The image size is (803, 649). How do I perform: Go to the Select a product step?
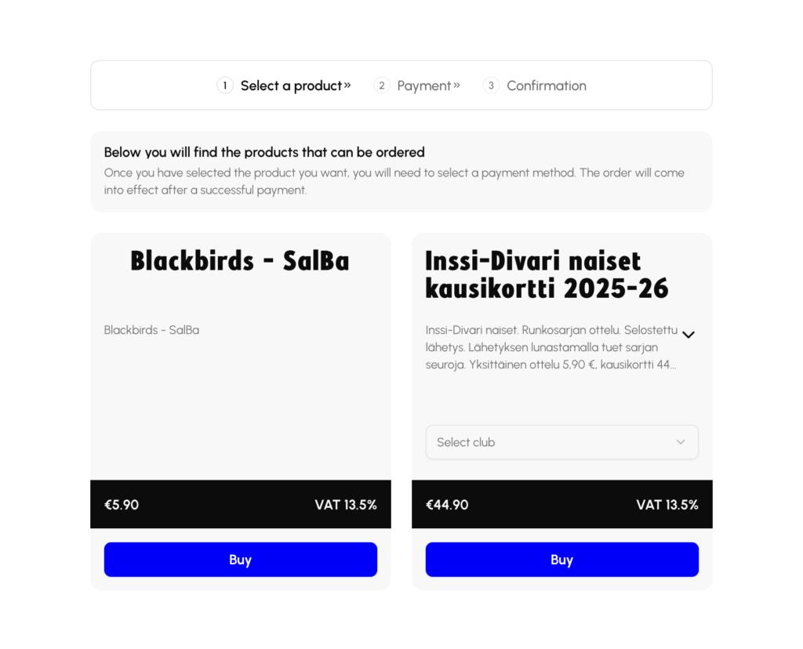point(291,85)
